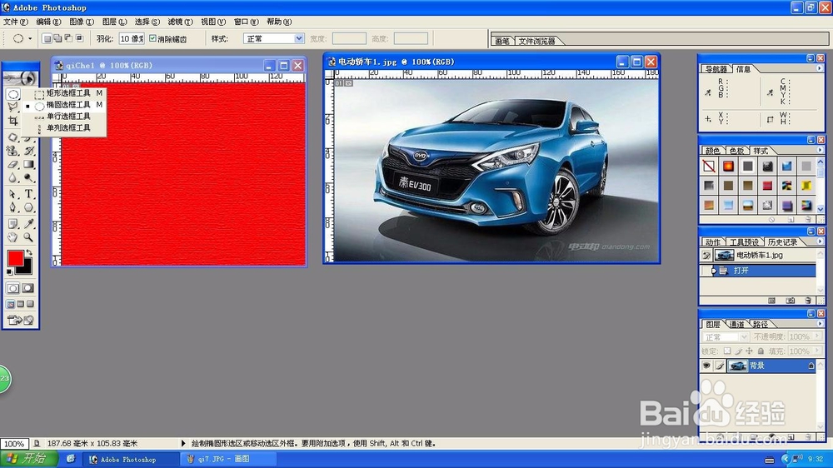Select the Dodge tool
Image resolution: width=833 pixels, height=468 pixels.
[28, 178]
